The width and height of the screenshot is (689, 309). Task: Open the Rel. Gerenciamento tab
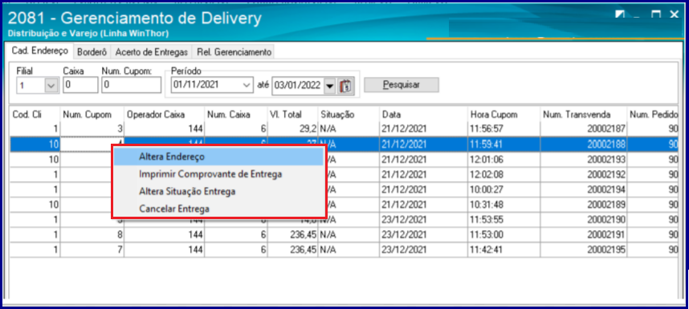point(234,52)
